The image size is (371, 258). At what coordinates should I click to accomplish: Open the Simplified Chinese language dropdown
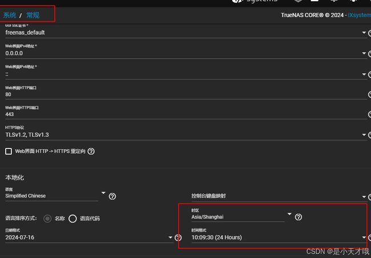coord(103,193)
